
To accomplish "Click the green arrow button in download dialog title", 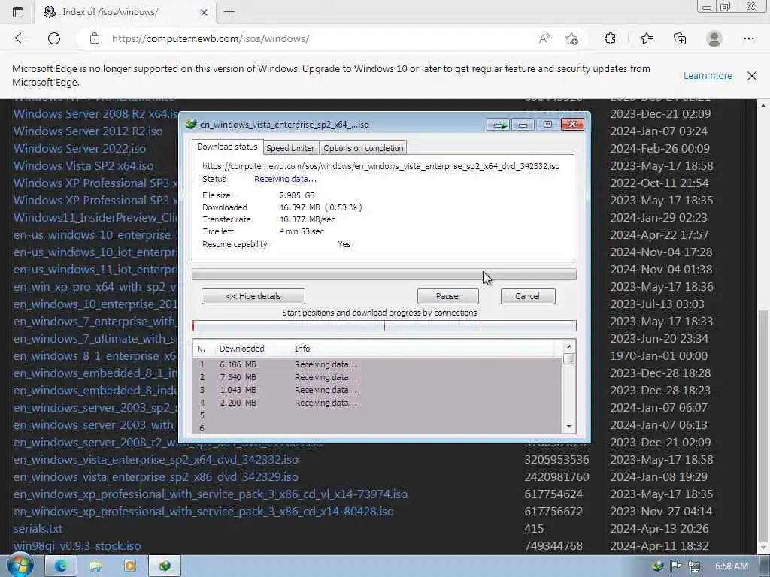I will tap(499, 125).
